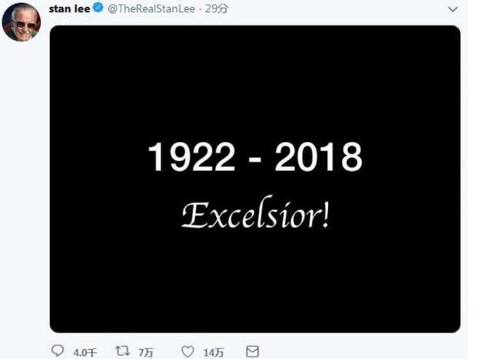
Task: Click the year 2018 in the image
Action: coord(318,159)
